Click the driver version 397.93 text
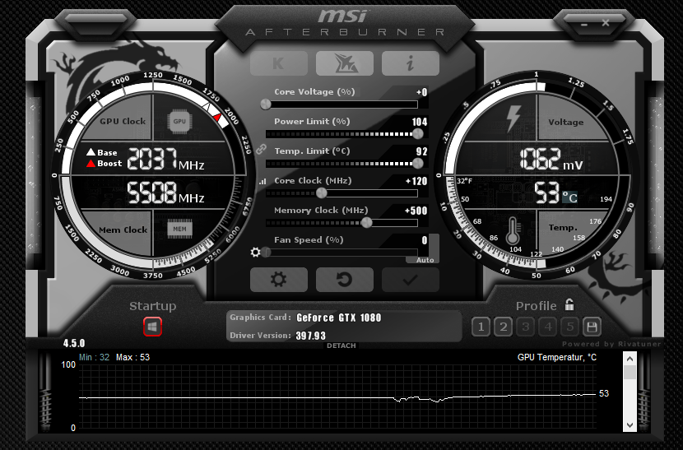Screen dimensions: 683x450 pyautogui.click(x=310, y=336)
